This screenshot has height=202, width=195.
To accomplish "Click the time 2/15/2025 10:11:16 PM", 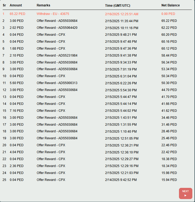I will 122,28.
